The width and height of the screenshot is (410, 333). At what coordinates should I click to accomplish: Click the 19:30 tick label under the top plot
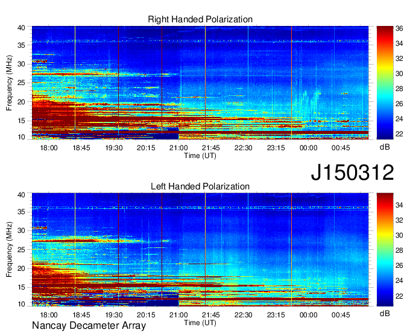click(x=114, y=148)
